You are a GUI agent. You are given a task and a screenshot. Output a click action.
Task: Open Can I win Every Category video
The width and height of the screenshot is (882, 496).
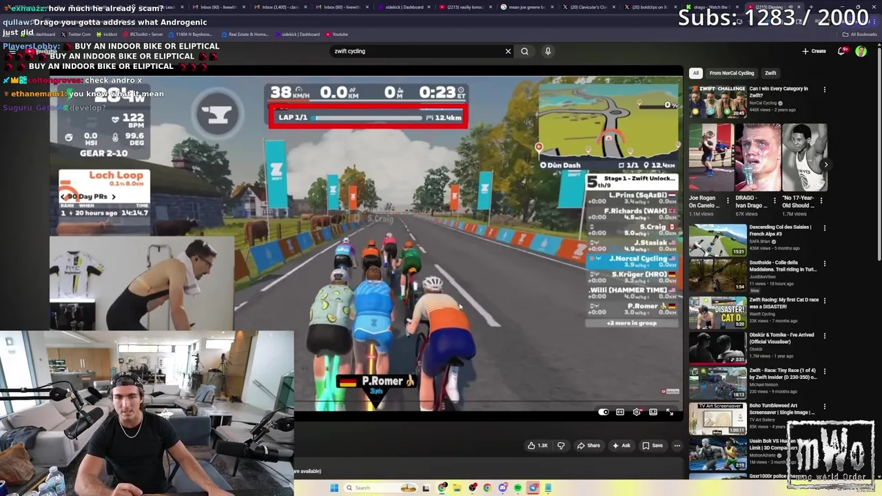tap(717, 102)
